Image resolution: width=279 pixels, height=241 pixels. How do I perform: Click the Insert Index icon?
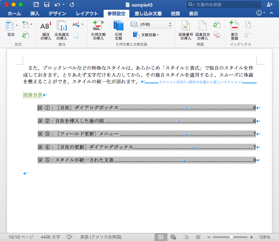[248, 24]
